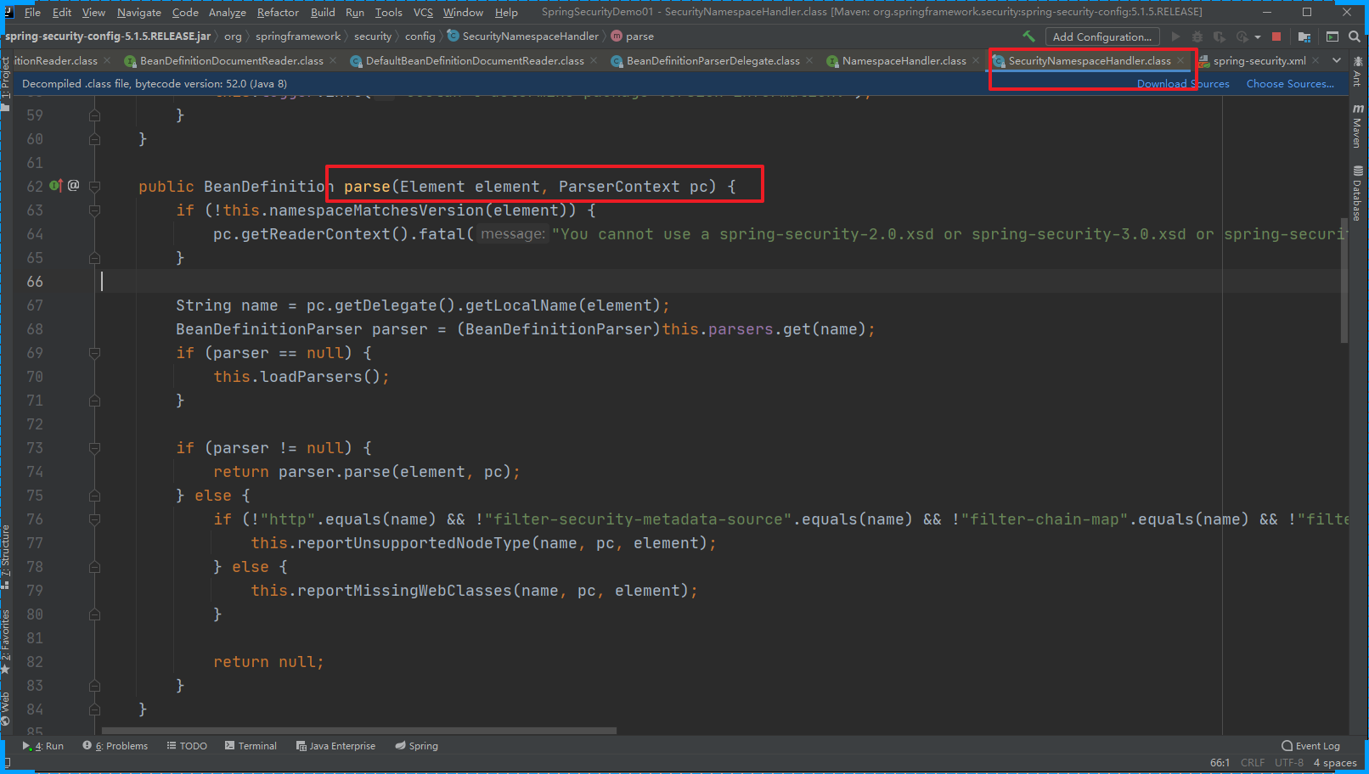Click the red Stop square icon
1369x774 pixels.
point(1276,36)
